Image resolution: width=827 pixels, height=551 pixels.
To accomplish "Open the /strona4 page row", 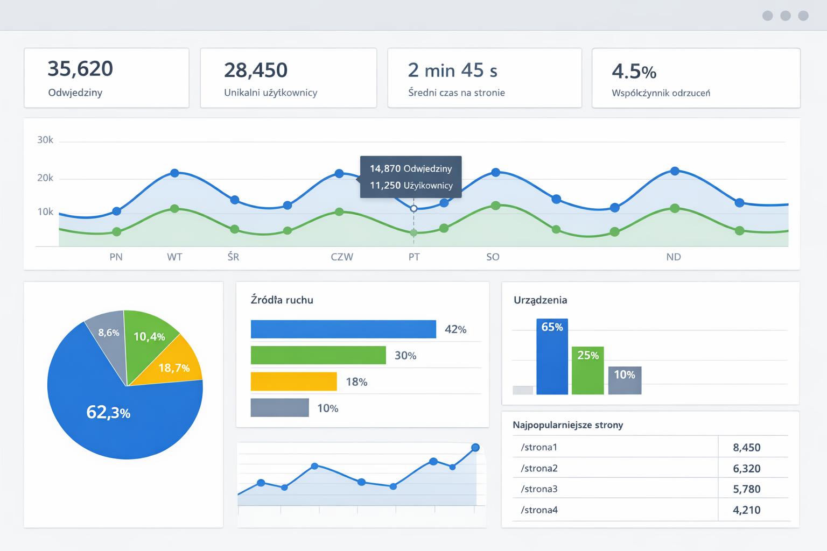I will coord(650,510).
